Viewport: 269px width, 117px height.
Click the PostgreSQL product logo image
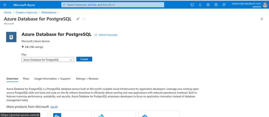(11, 37)
